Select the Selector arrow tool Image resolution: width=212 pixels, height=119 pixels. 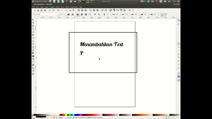pos(33,20)
